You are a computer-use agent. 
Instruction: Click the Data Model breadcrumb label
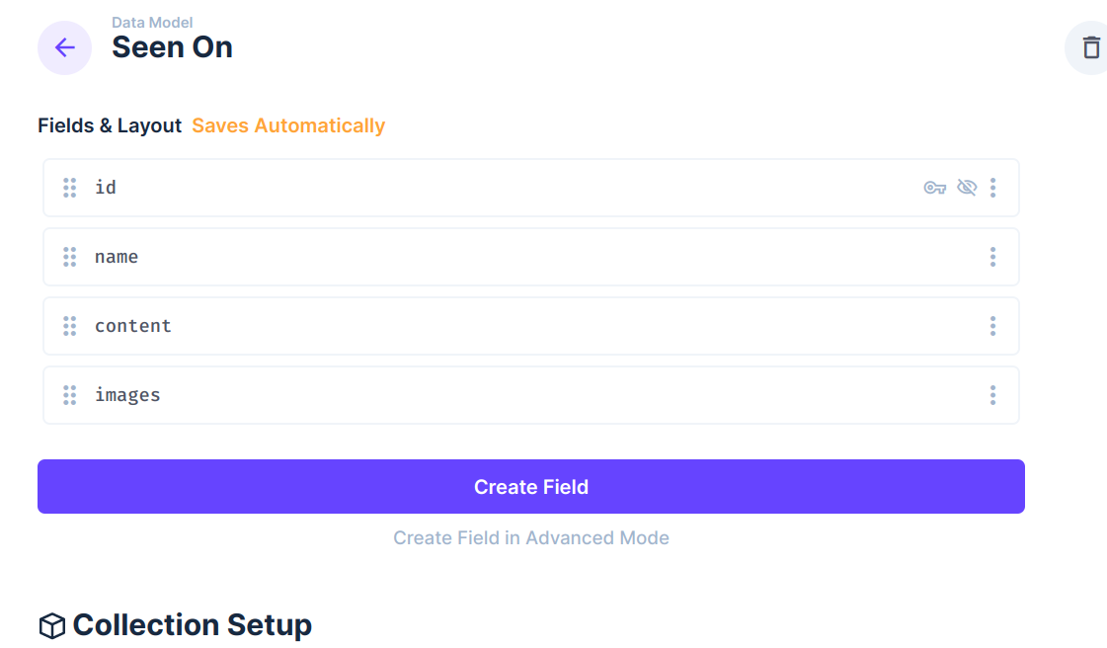click(152, 22)
